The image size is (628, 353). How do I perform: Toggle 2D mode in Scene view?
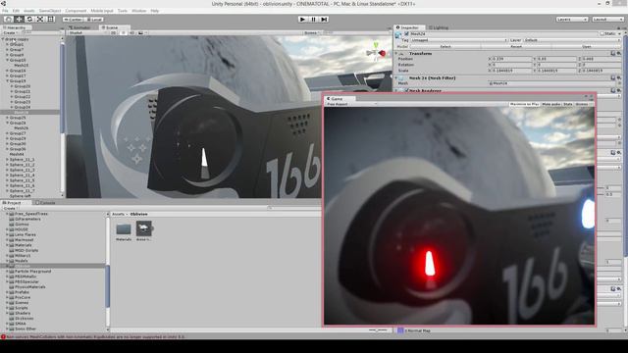coord(114,32)
